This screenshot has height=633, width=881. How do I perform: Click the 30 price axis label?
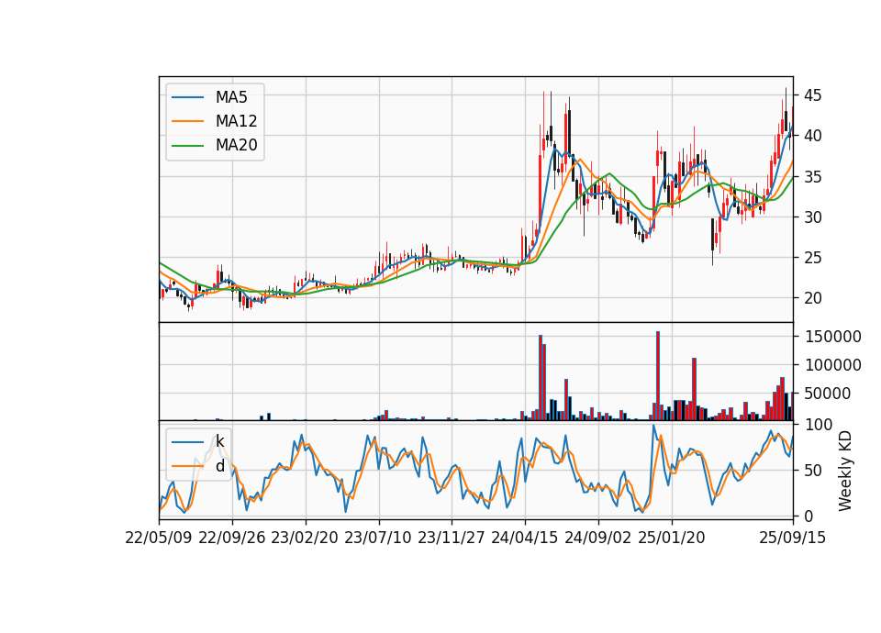[813, 217]
